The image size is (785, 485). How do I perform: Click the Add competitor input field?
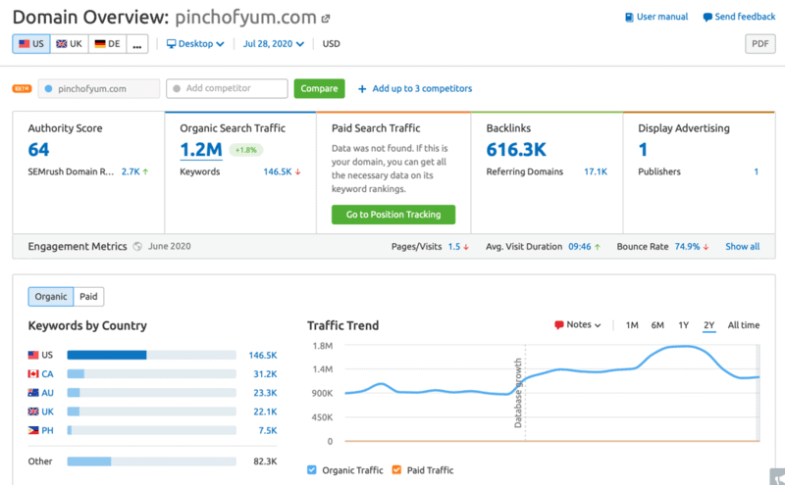pos(228,88)
